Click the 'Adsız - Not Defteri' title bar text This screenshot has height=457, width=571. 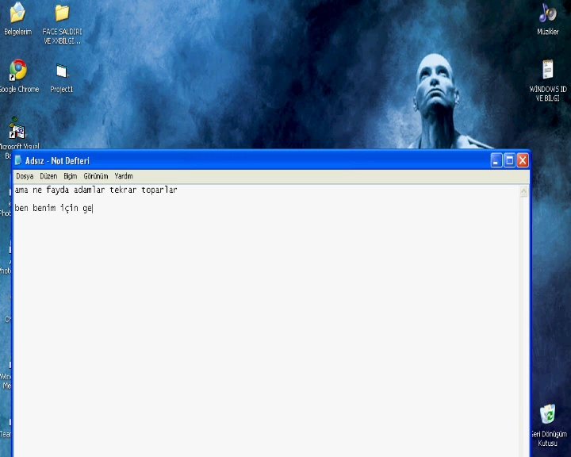tap(57, 161)
